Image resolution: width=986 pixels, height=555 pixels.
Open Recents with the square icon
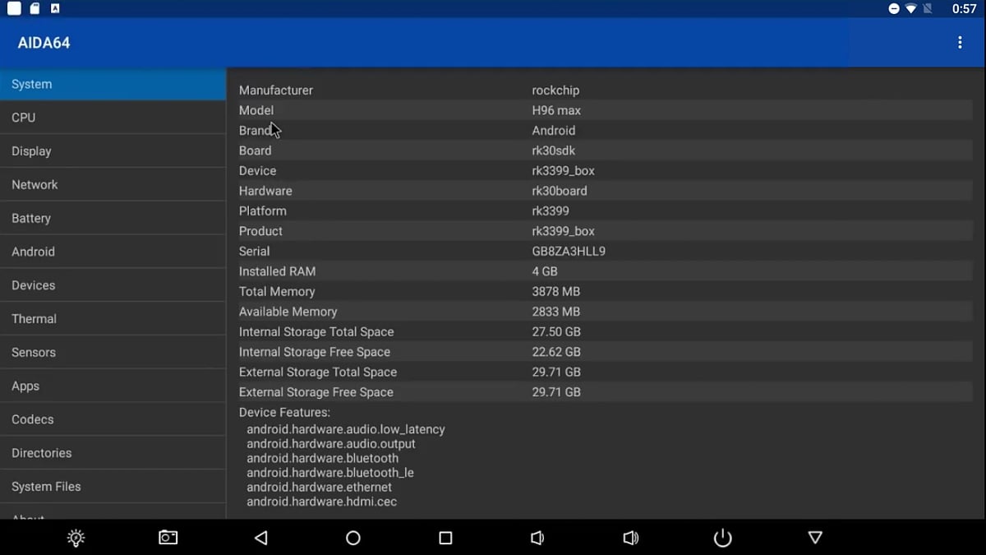445,538
